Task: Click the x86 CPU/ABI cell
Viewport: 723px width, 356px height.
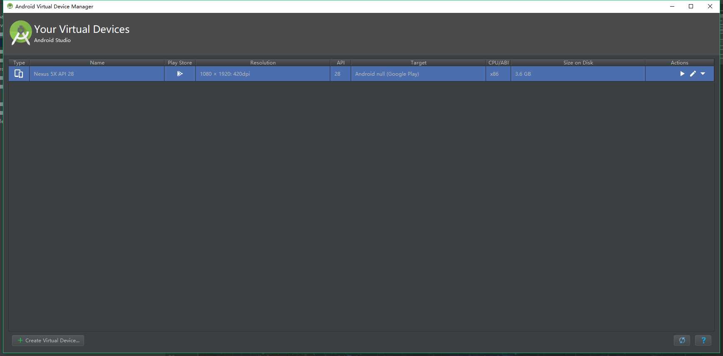Action: click(x=499, y=74)
